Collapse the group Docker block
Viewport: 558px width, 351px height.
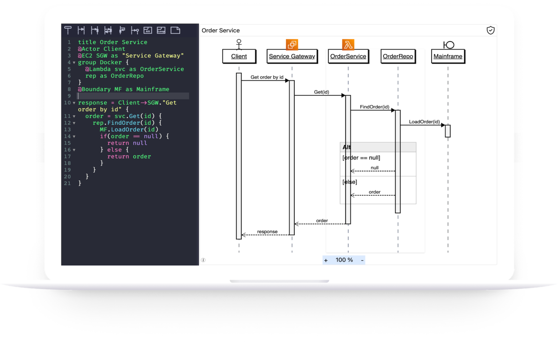74,62
